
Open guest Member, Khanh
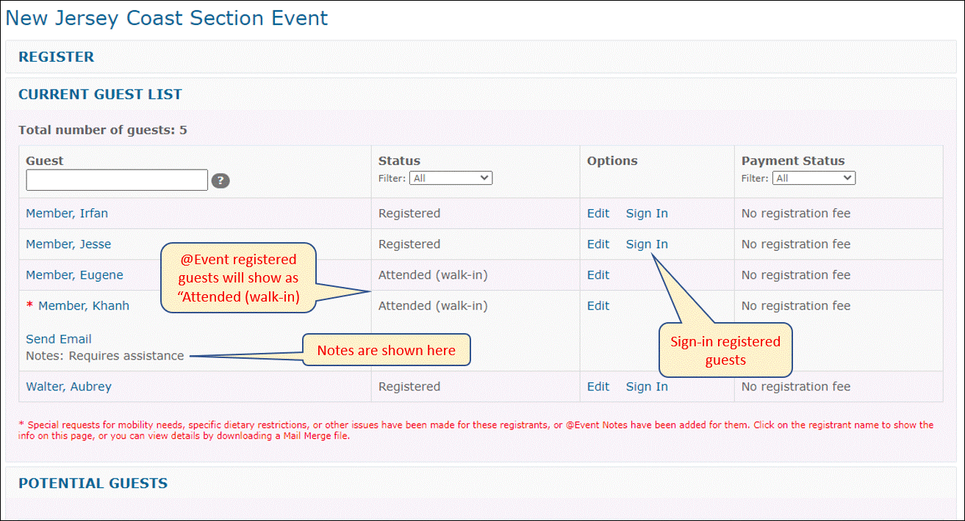tap(83, 306)
